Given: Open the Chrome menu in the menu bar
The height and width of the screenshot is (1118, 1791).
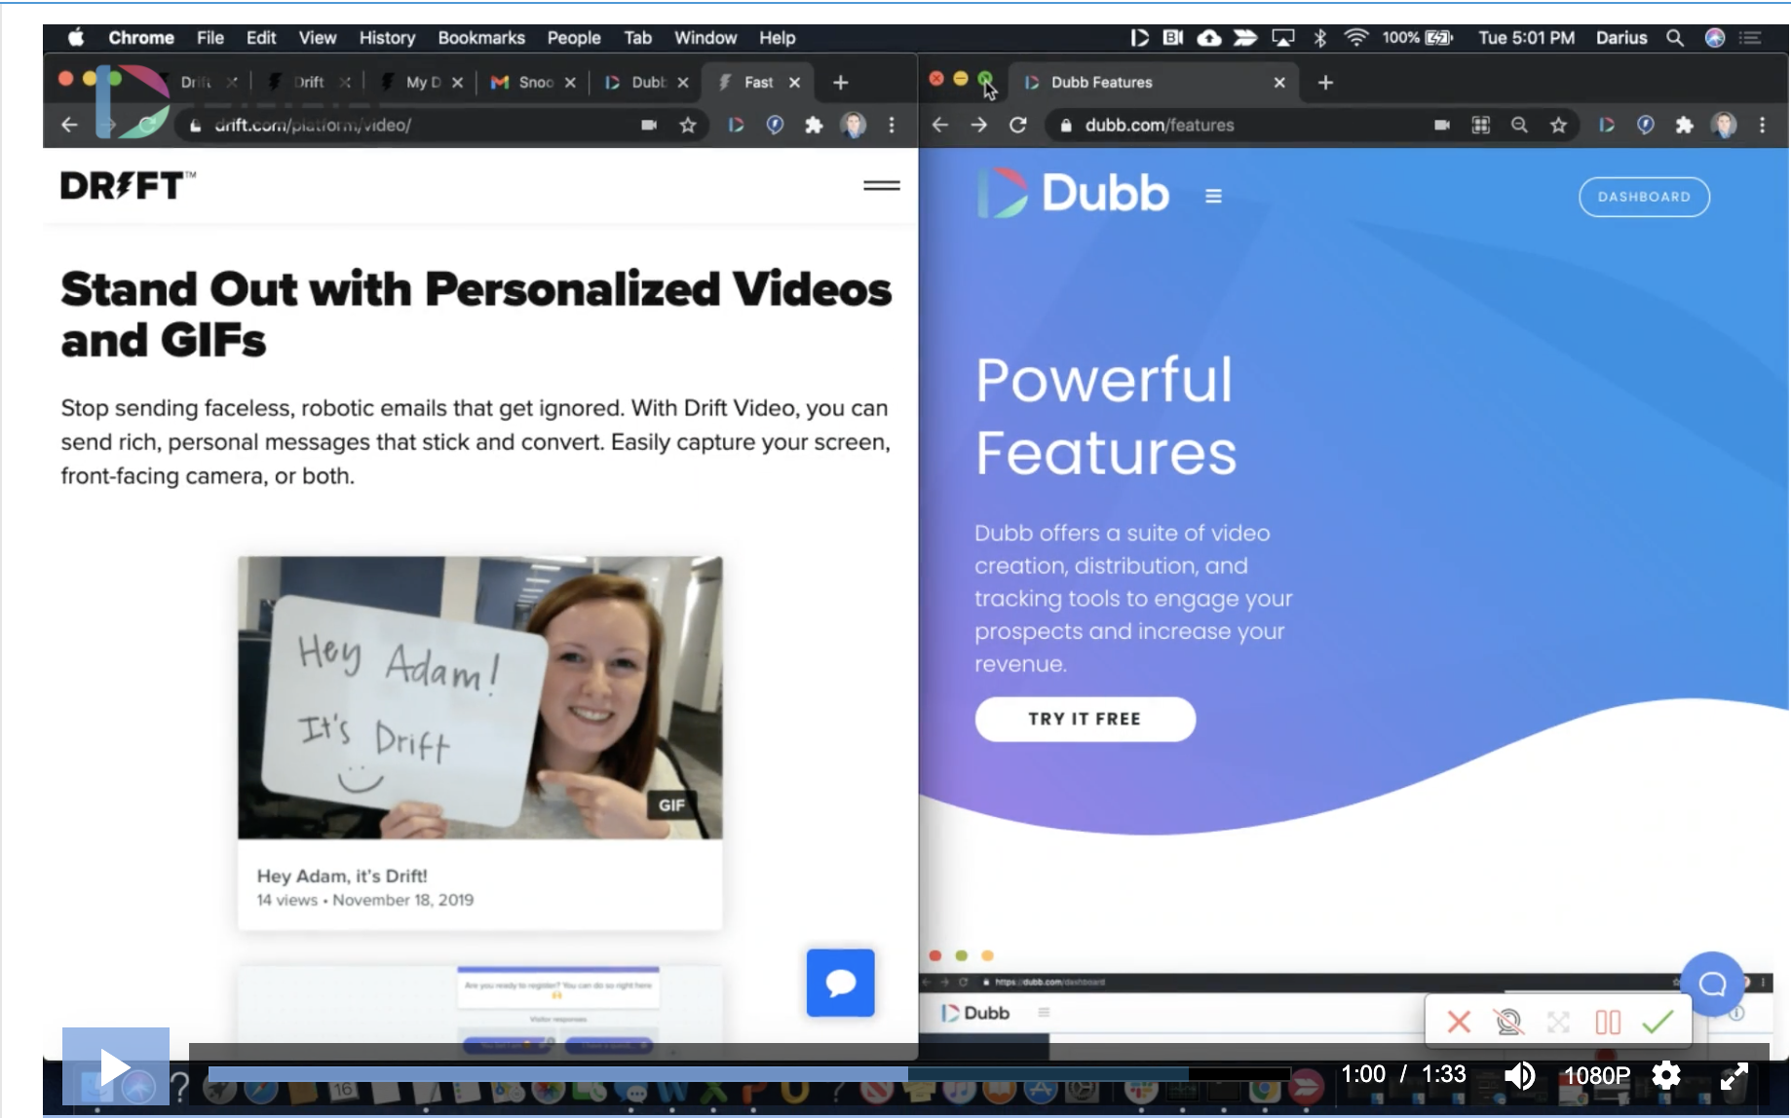Looking at the screenshot, I should coord(141,38).
